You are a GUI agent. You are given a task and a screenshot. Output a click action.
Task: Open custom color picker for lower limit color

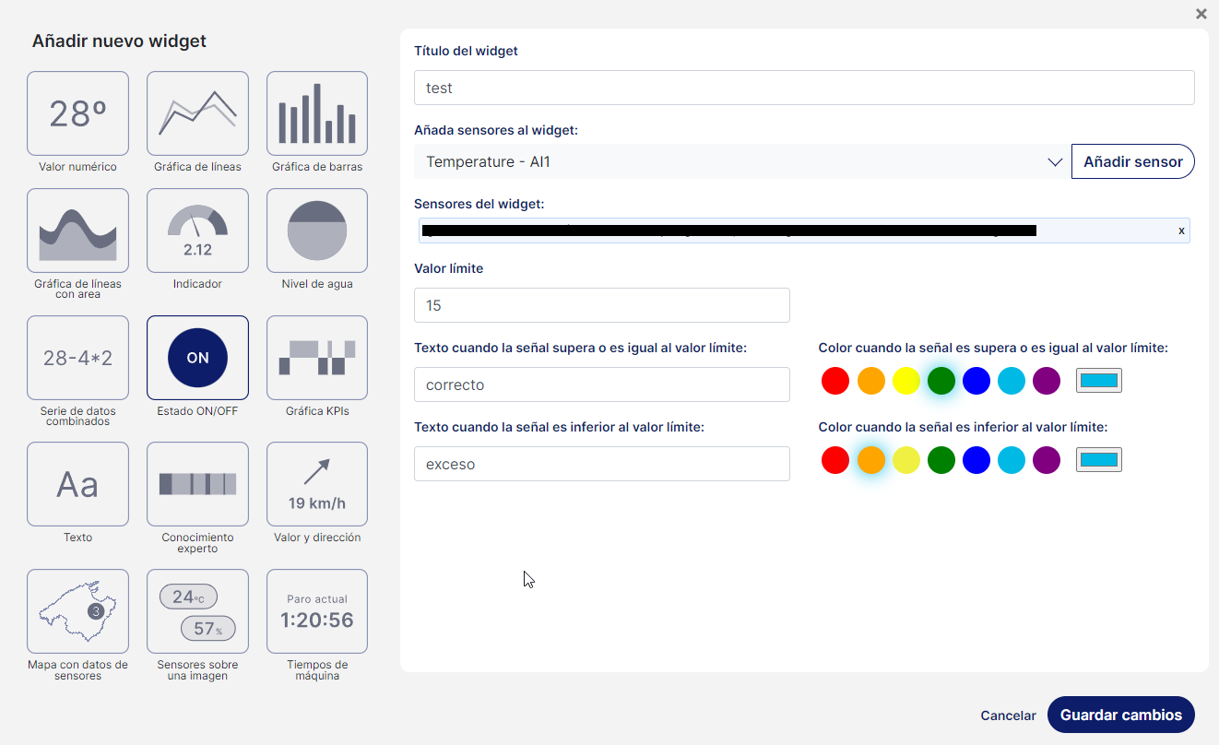point(1098,460)
